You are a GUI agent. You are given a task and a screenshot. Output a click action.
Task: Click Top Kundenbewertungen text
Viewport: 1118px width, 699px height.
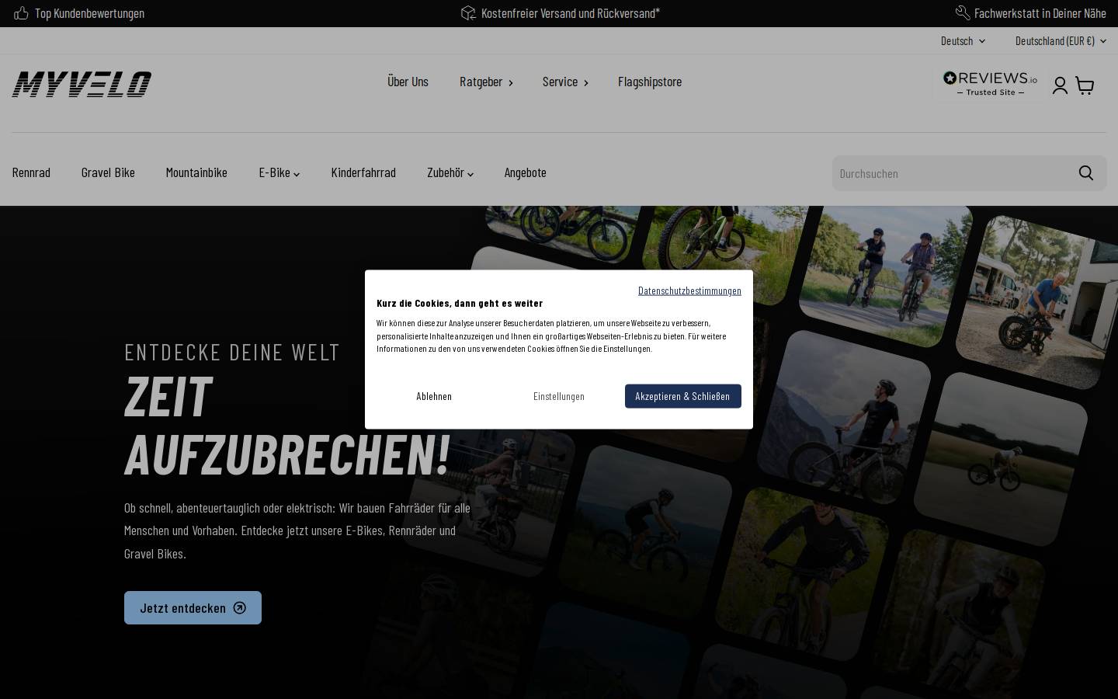tap(89, 13)
